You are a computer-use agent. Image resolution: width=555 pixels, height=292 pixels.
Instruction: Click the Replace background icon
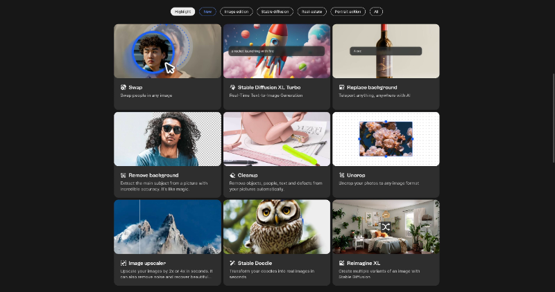pyautogui.click(x=341, y=87)
